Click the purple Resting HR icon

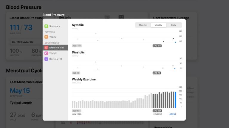[x=46, y=59]
